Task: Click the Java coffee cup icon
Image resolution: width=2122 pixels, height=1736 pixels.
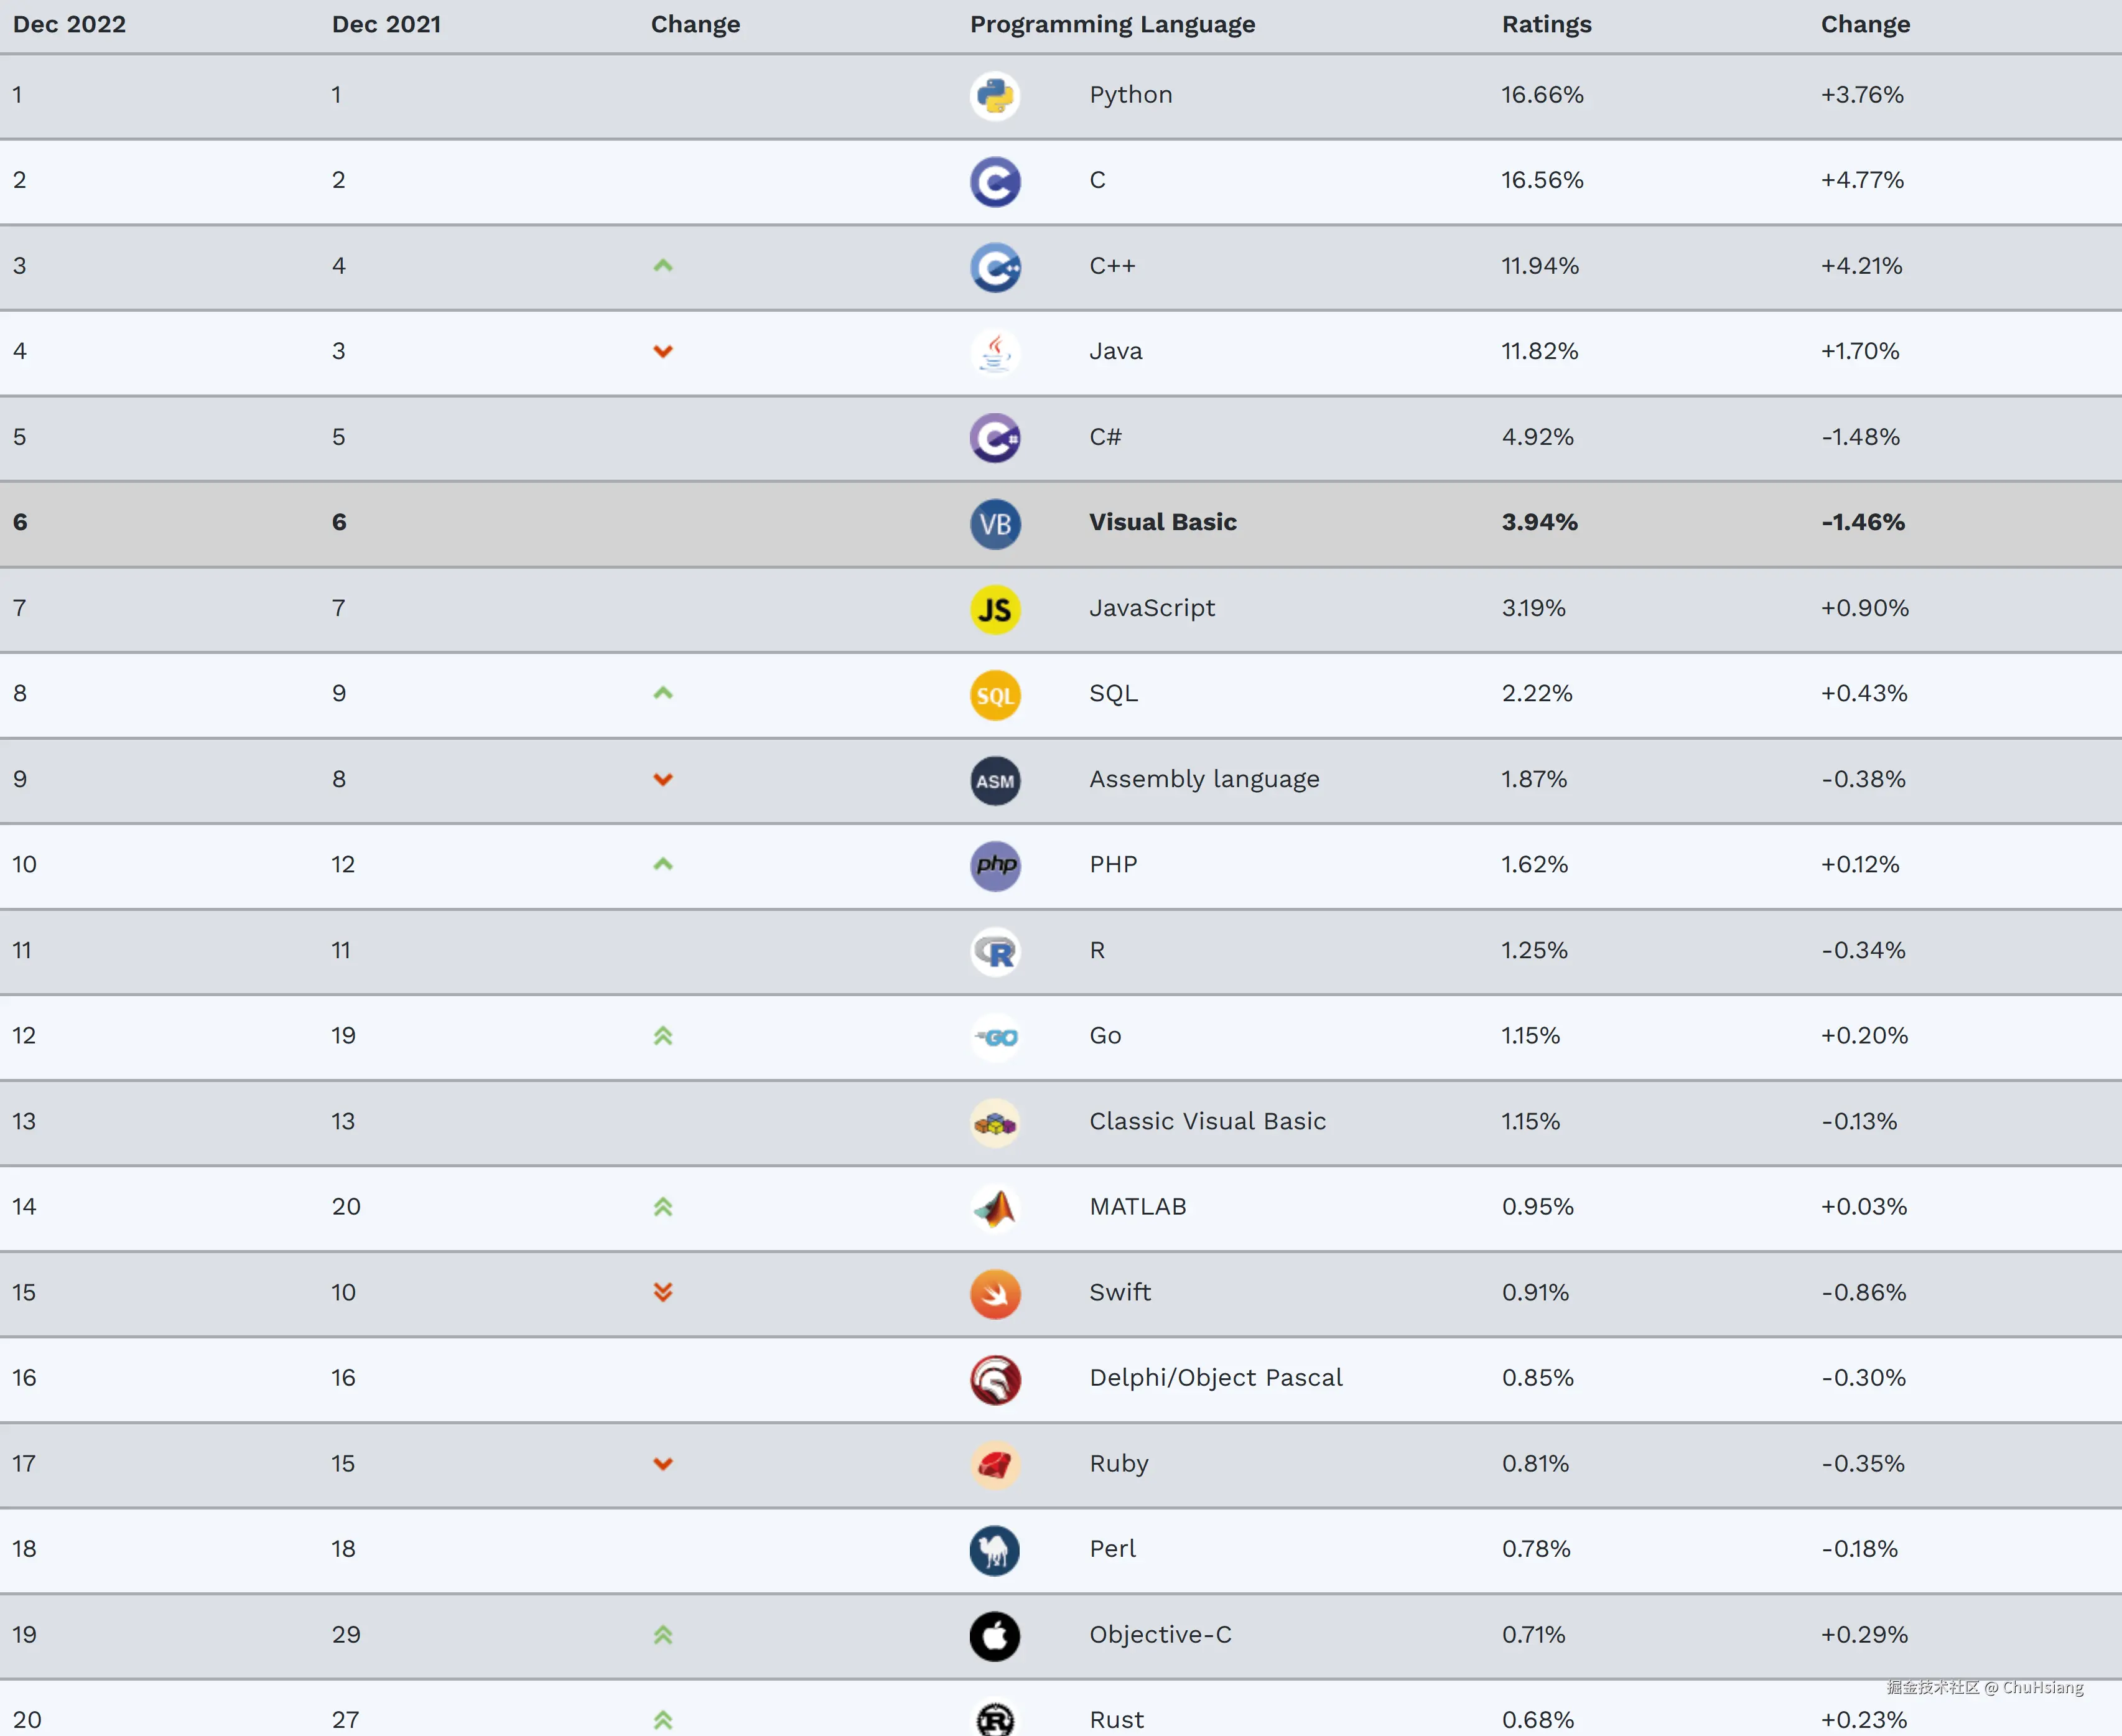Action: [x=995, y=352]
